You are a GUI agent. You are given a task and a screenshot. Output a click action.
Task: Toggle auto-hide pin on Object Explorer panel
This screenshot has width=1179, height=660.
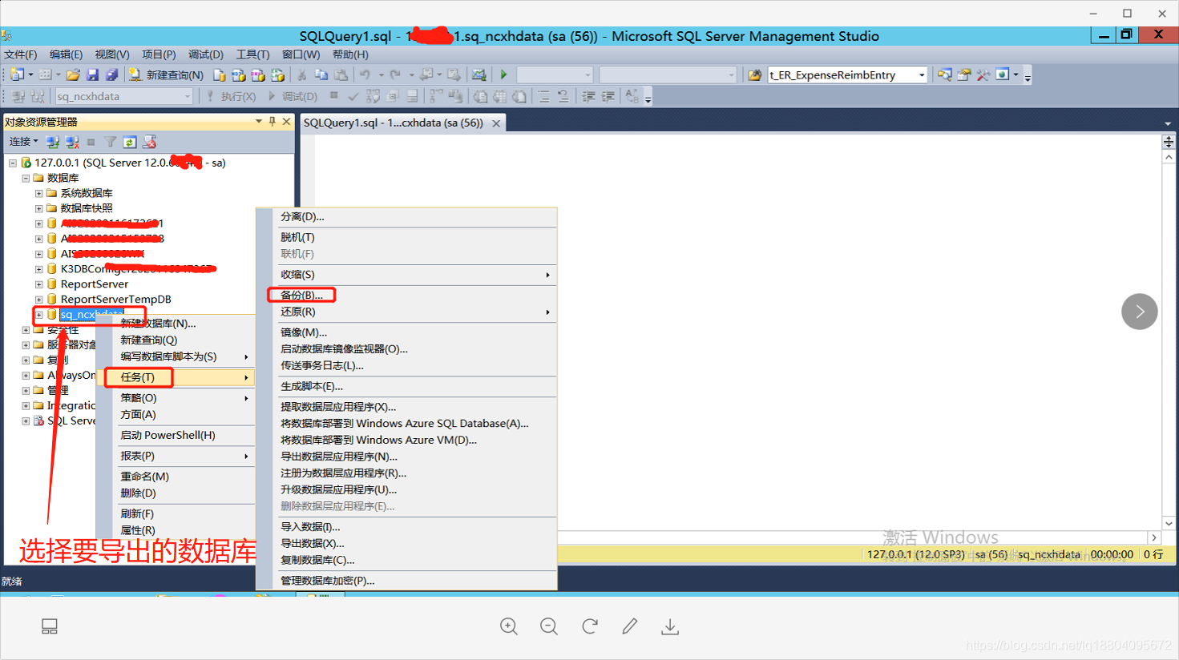click(x=273, y=122)
